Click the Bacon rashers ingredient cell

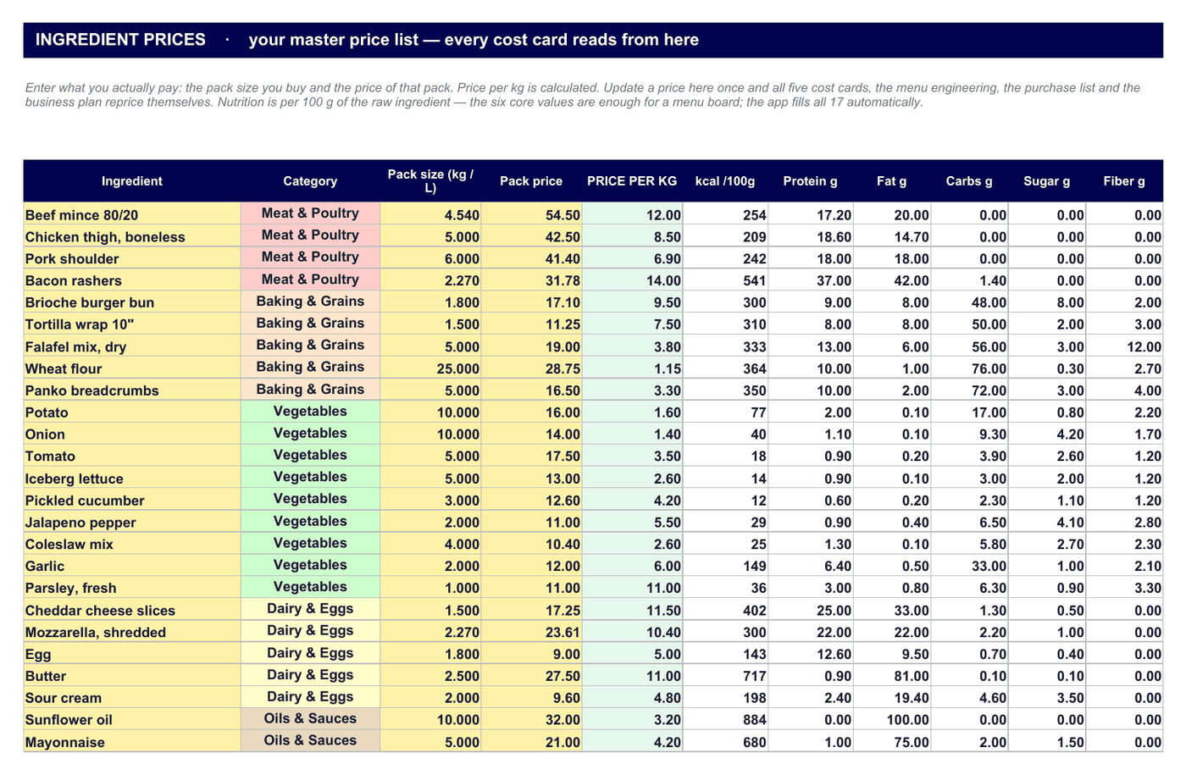(x=132, y=281)
